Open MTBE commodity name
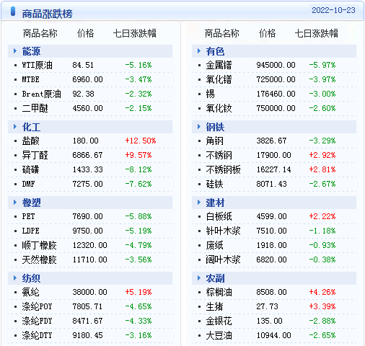This screenshot has height=346, width=365. pyautogui.click(x=30, y=79)
